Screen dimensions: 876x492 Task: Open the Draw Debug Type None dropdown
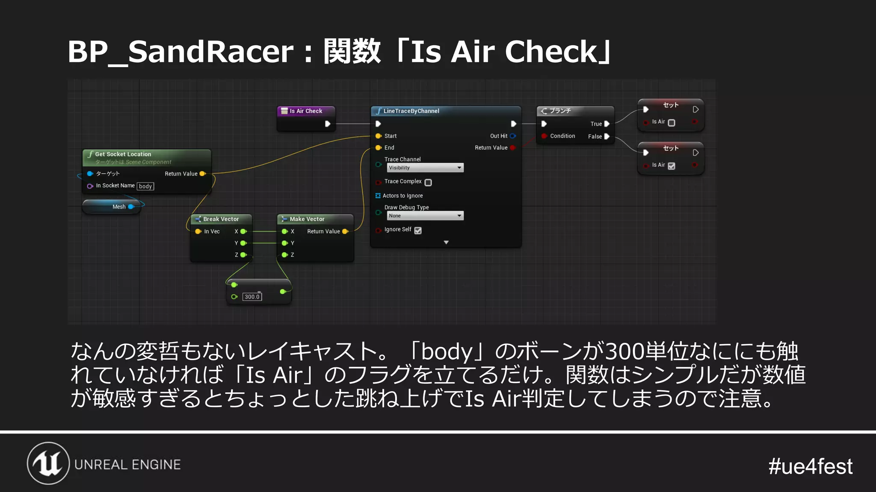click(x=425, y=216)
